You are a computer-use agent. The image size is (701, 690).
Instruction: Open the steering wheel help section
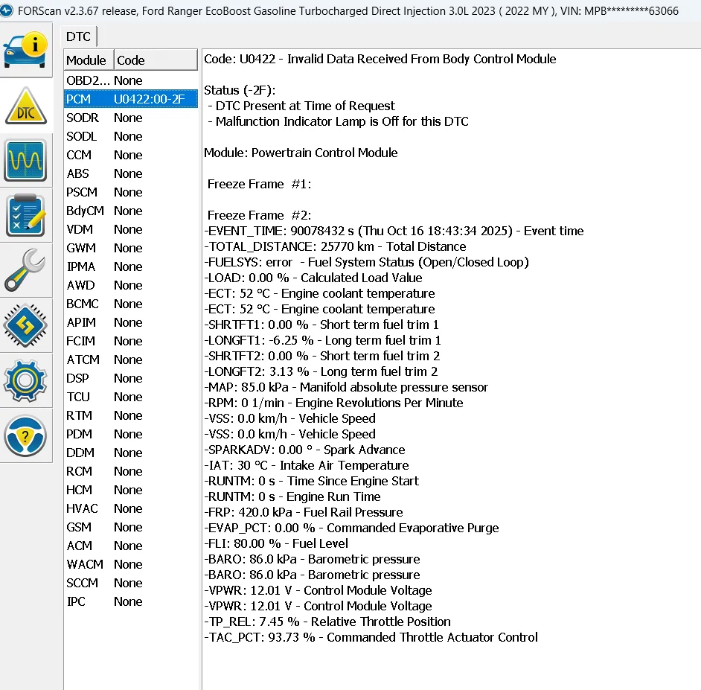tap(26, 435)
